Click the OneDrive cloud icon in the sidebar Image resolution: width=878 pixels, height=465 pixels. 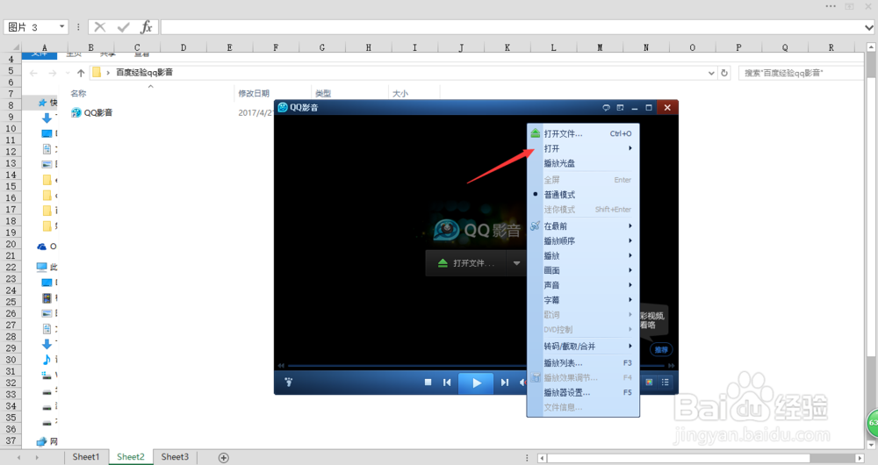(41, 247)
